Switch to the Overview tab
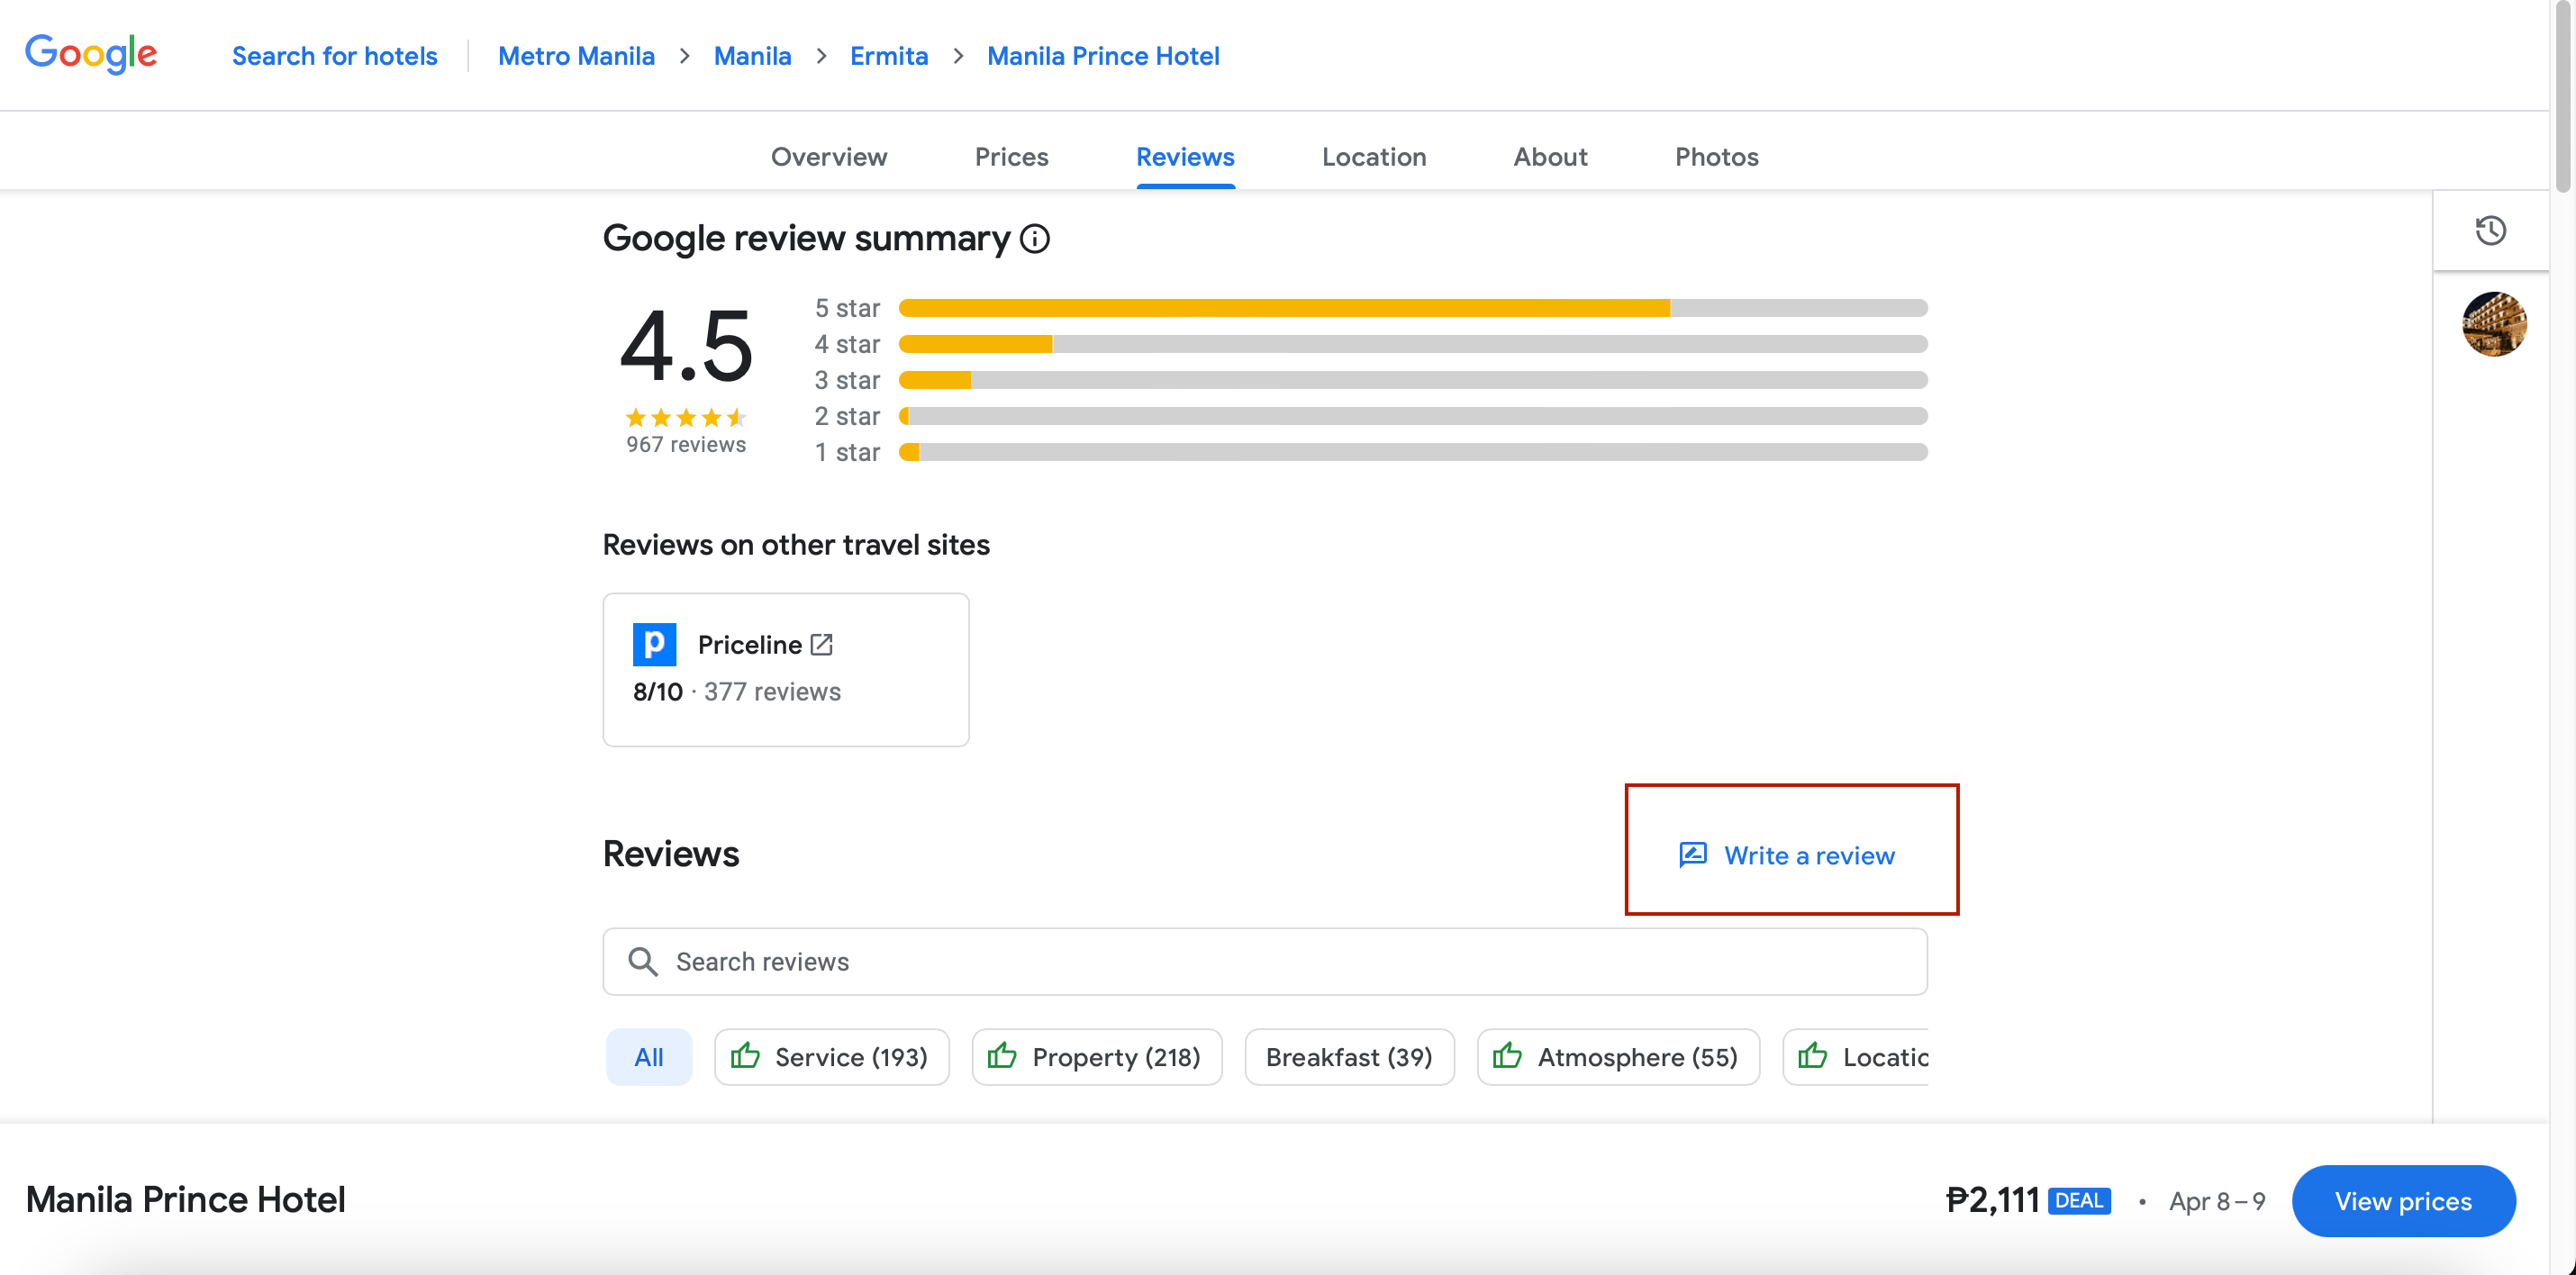Screen dimensions: 2576x1275 point(829,157)
